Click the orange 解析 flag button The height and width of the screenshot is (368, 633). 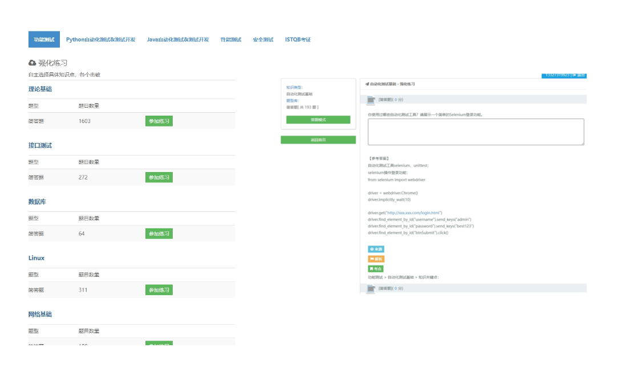pyautogui.click(x=376, y=259)
